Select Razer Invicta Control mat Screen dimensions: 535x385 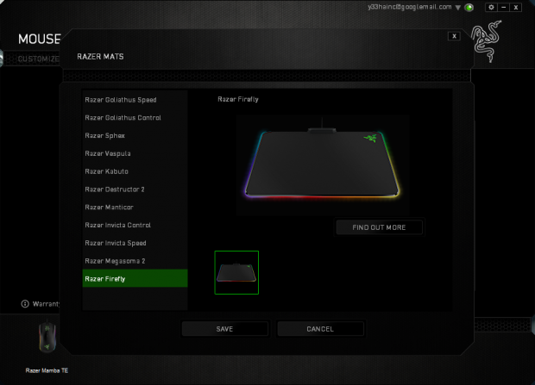pyautogui.click(x=135, y=225)
